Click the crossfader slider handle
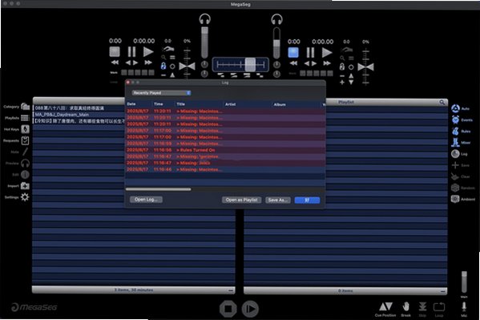 click(250, 64)
